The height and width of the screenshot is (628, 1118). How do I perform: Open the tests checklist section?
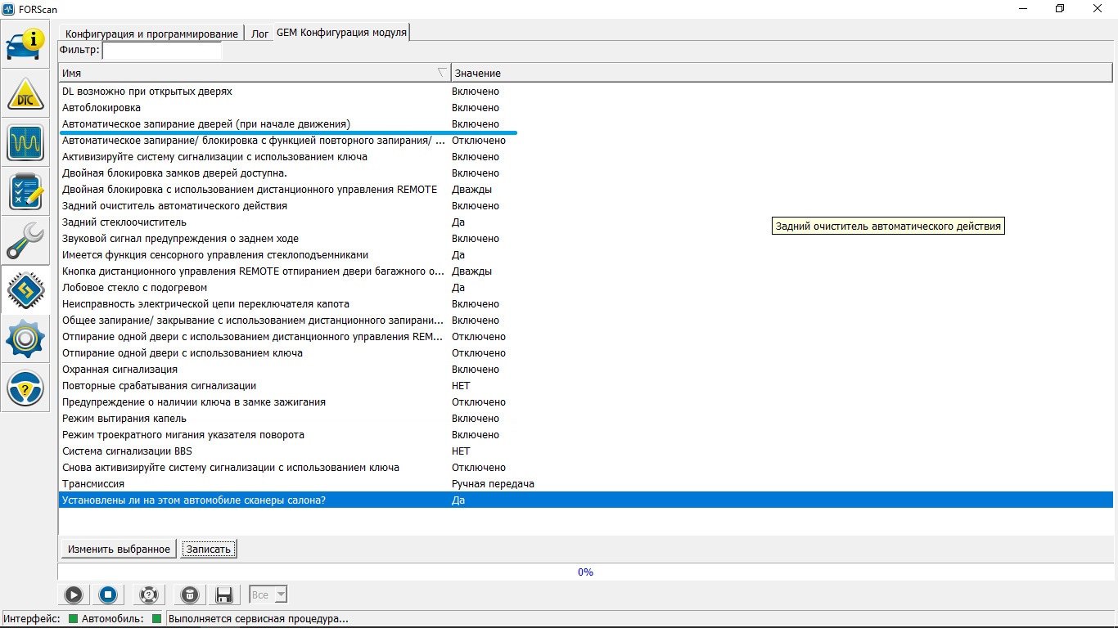coord(25,192)
